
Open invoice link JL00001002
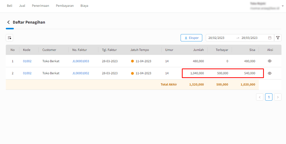(x=81, y=73)
